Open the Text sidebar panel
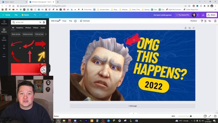218x123 pixels. 4,47
